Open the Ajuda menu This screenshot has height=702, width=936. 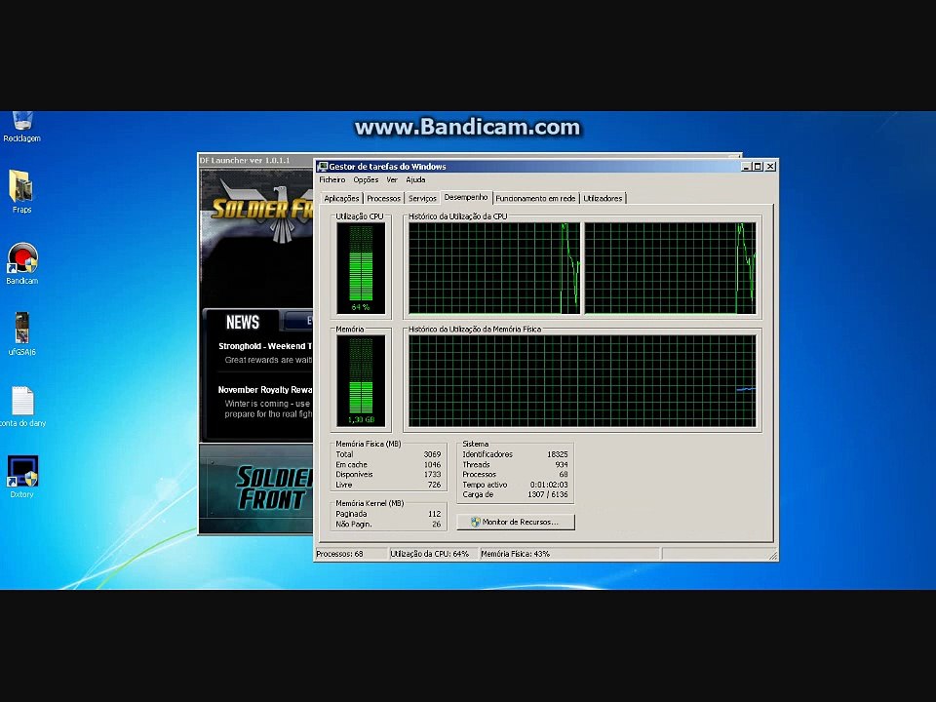415,179
